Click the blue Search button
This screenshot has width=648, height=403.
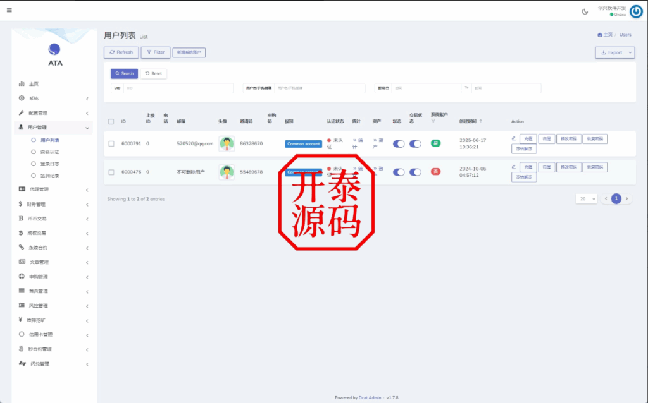coord(125,73)
